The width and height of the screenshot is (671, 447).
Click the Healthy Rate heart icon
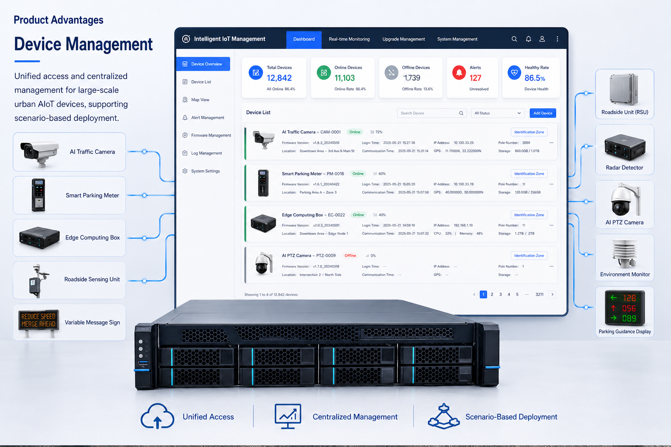[515, 73]
